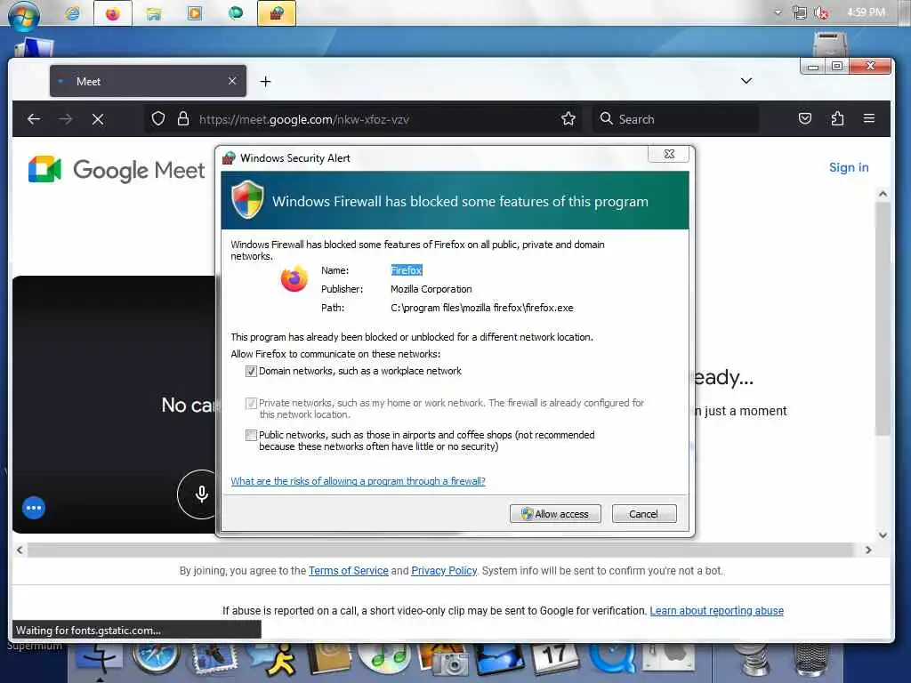Select the Windows Firewall taskbar item
This screenshot has height=683, width=911.
click(277, 13)
